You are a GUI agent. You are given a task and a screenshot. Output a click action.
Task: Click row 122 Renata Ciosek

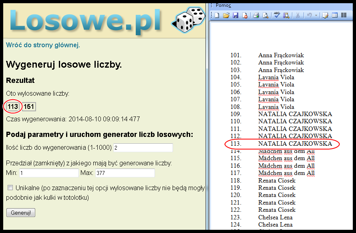tap(263, 210)
